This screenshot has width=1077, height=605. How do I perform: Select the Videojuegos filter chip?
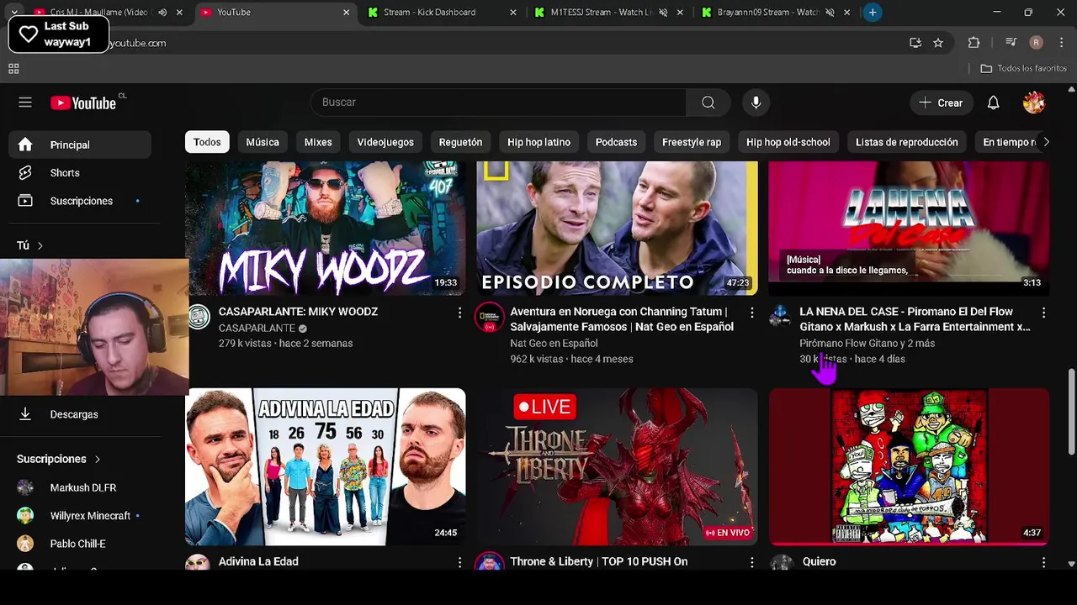pyautogui.click(x=385, y=142)
